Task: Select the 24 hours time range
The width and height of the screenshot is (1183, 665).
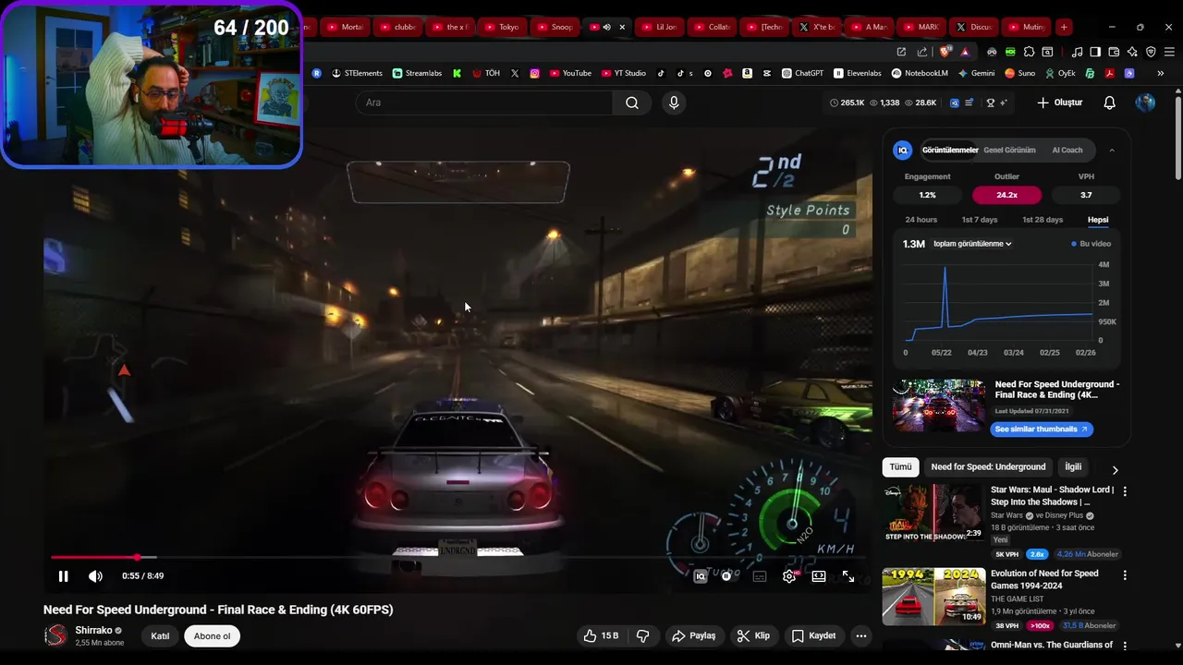Action: tap(921, 220)
